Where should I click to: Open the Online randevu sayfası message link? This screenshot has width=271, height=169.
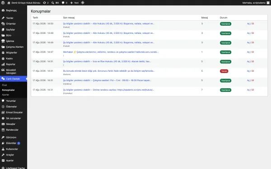108,90
